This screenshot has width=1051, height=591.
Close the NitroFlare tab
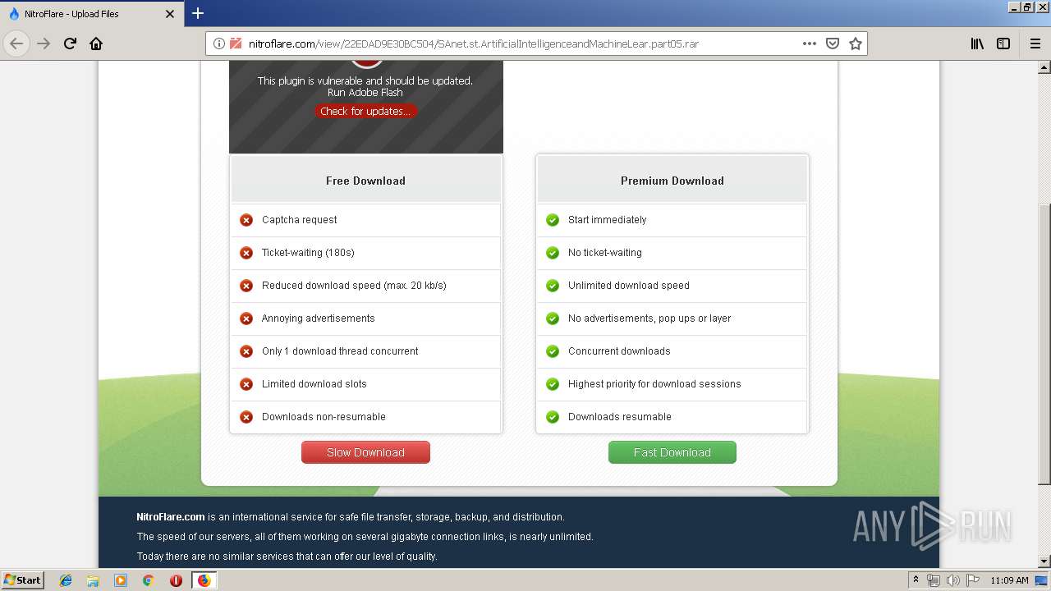tap(170, 14)
